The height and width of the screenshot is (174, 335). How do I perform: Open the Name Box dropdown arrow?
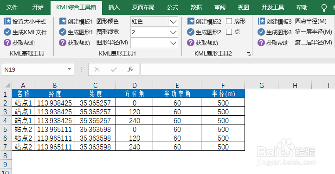(x=69, y=69)
